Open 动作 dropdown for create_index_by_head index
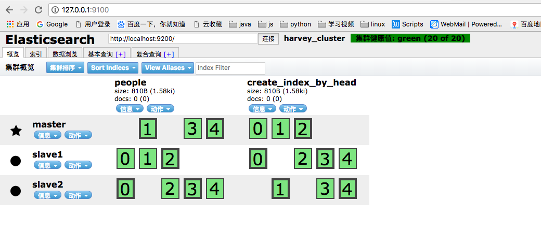541x228 pixels. pyautogui.click(x=293, y=109)
